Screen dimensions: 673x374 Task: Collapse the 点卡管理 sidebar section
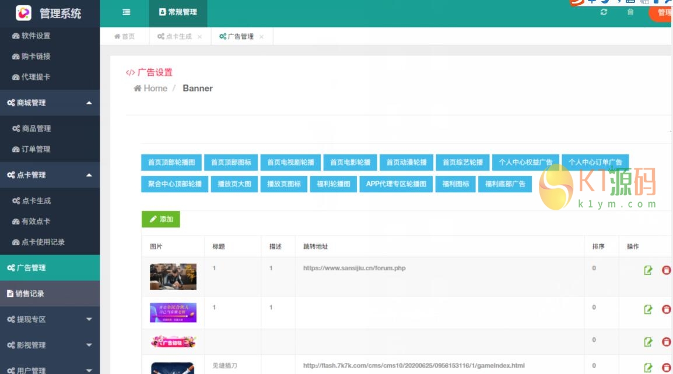[x=89, y=175]
